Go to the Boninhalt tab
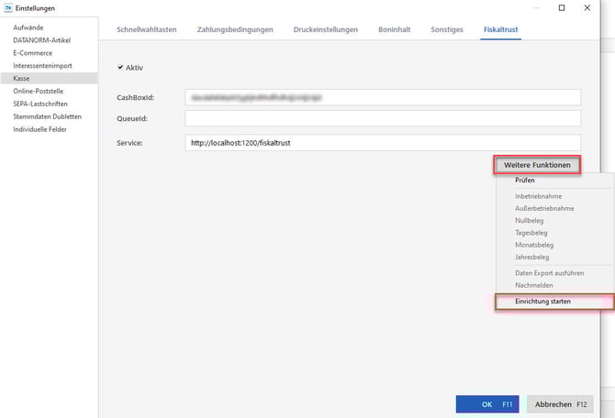This screenshot has width=615, height=418. 395,29
